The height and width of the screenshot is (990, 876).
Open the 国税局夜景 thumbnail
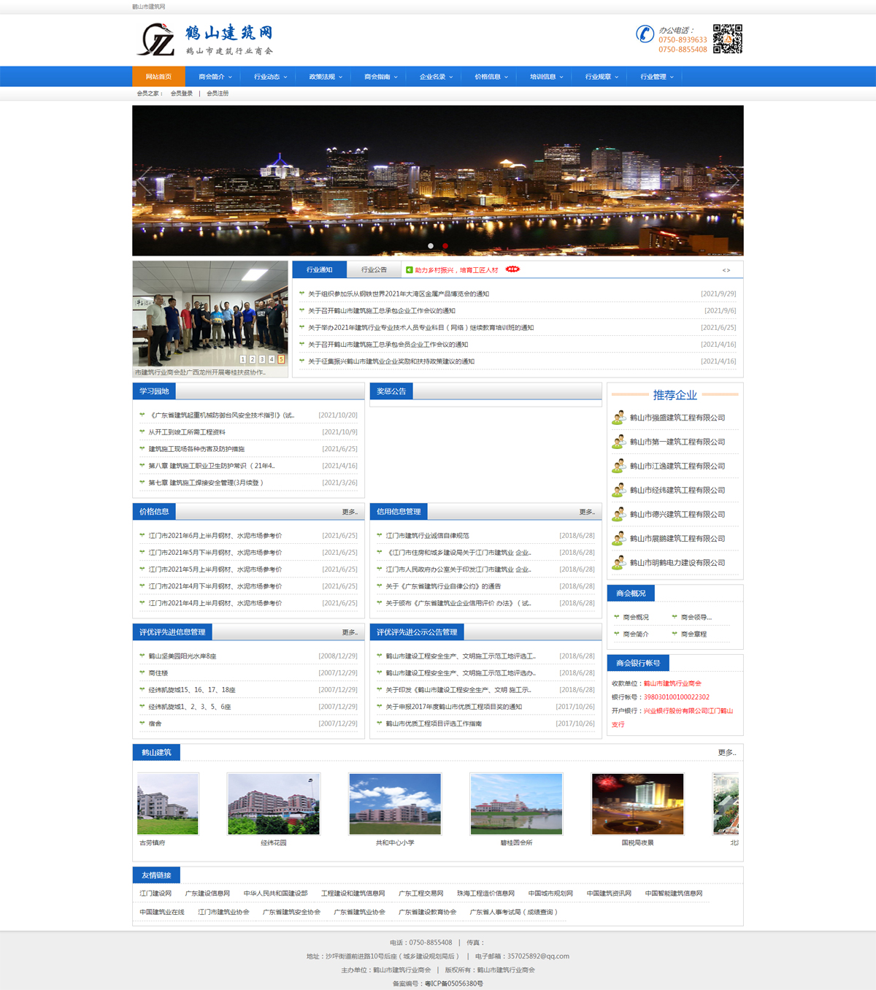[637, 804]
